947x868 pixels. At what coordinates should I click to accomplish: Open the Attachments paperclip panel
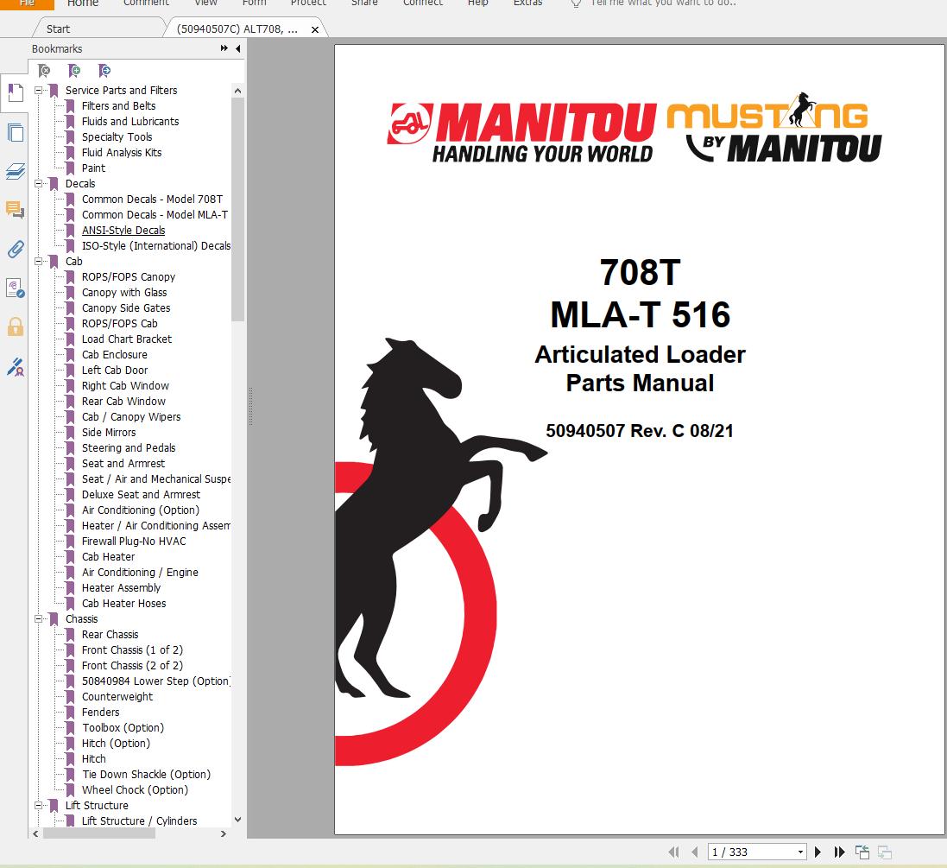coord(15,249)
